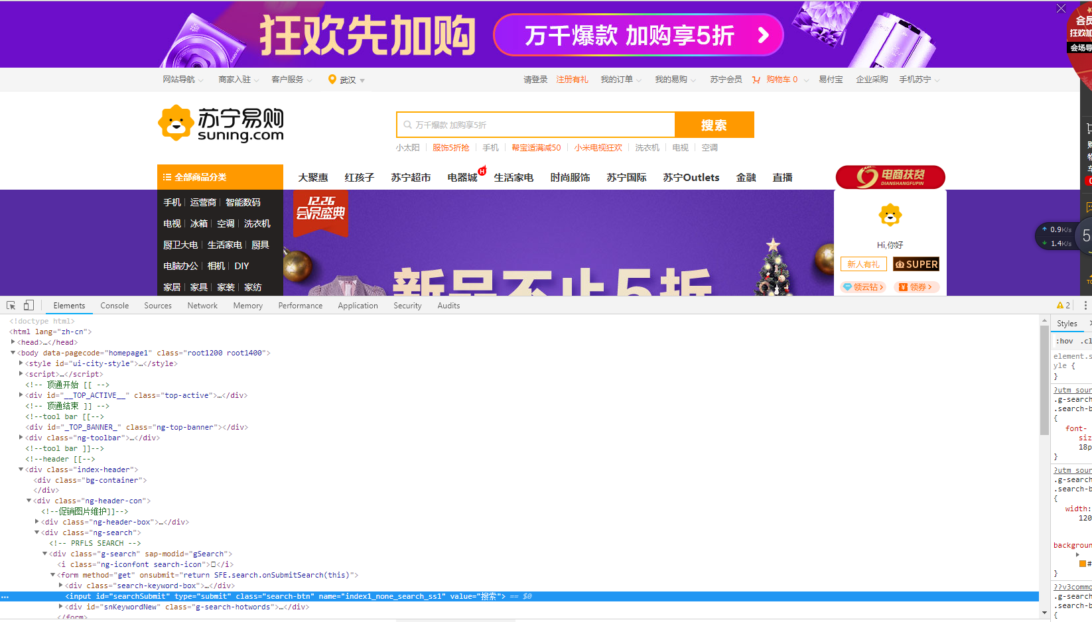This screenshot has width=1092, height=622.
Task: Click the warnings count icon
Action: pos(1063,305)
